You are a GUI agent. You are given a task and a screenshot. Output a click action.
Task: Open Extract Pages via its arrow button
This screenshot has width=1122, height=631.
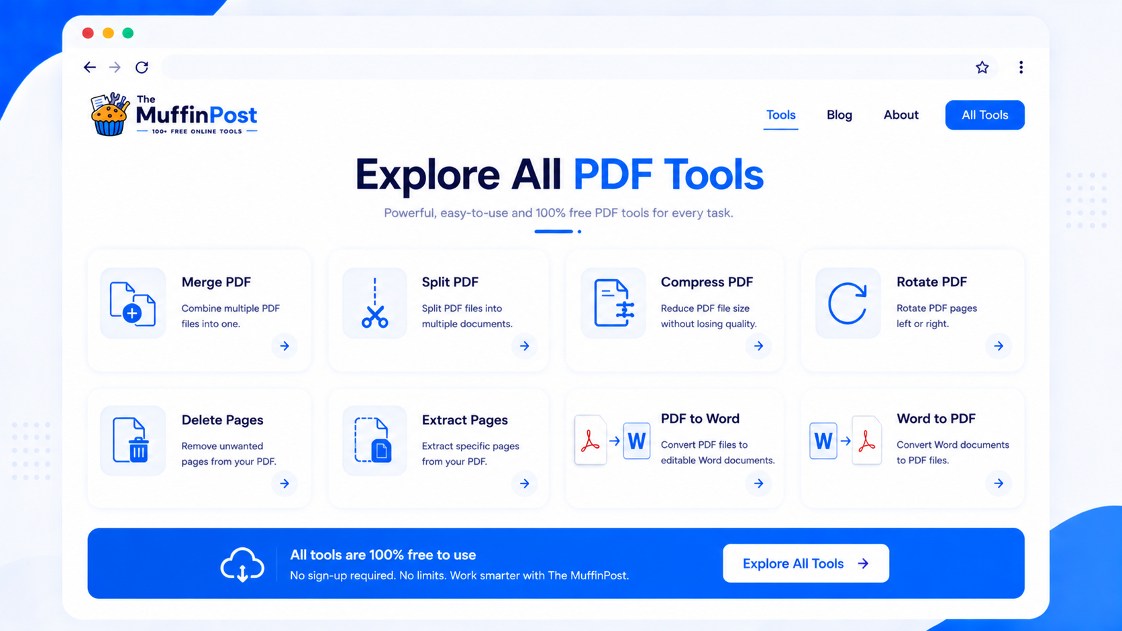pos(524,483)
